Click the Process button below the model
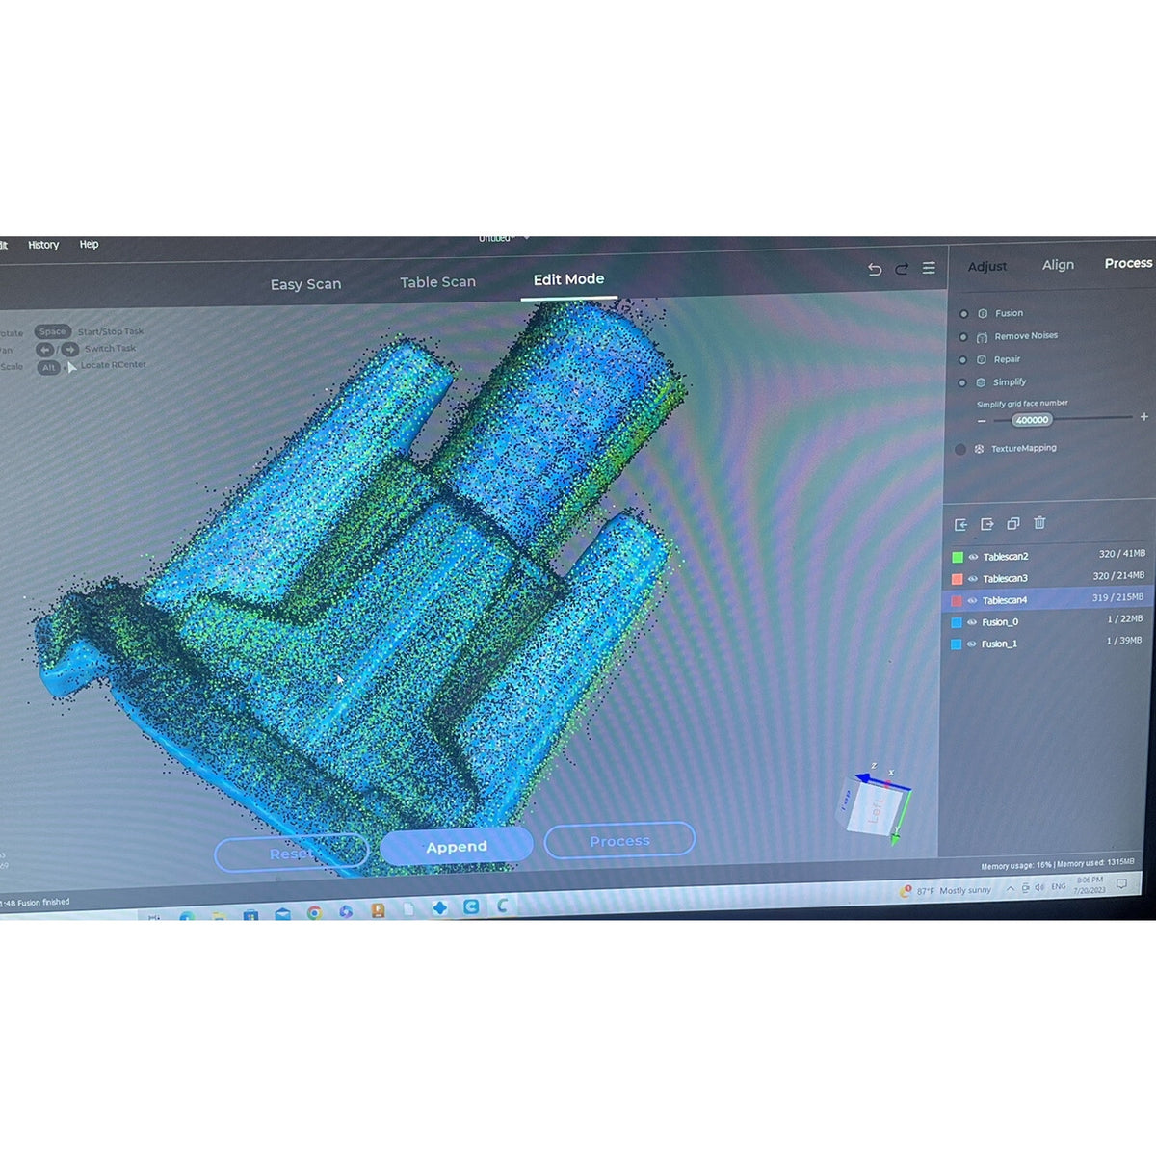The width and height of the screenshot is (1156, 1156). tap(619, 840)
